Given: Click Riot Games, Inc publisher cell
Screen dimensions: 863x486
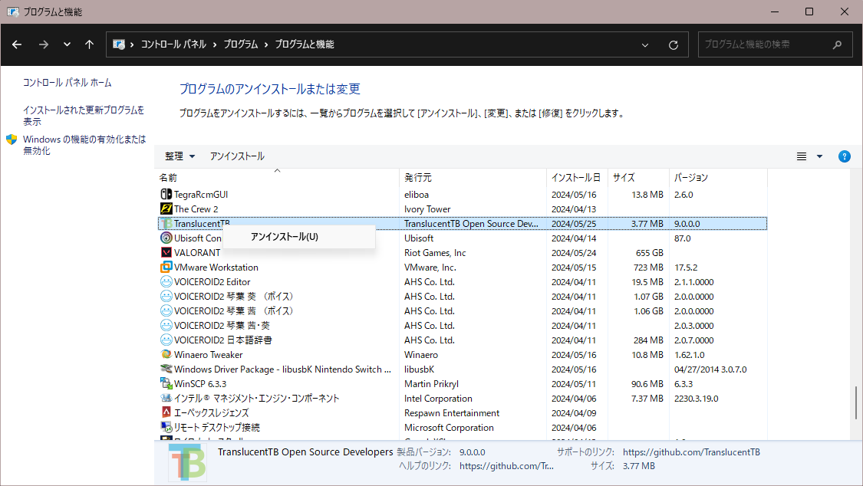Looking at the screenshot, I should pos(435,253).
